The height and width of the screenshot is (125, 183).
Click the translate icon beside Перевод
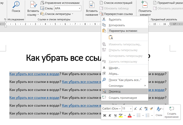[x=104, y=91]
